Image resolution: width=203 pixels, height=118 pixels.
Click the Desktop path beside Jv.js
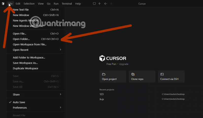(x=173, y=99)
